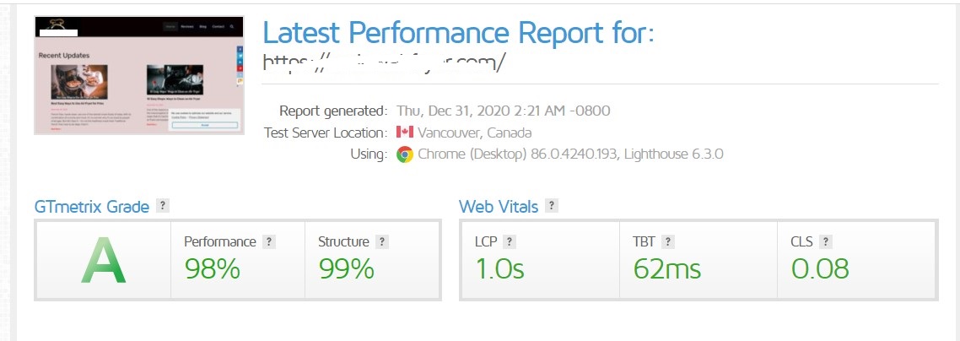
Task: Select the 99% Structure score
Action: (x=346, y=268)
